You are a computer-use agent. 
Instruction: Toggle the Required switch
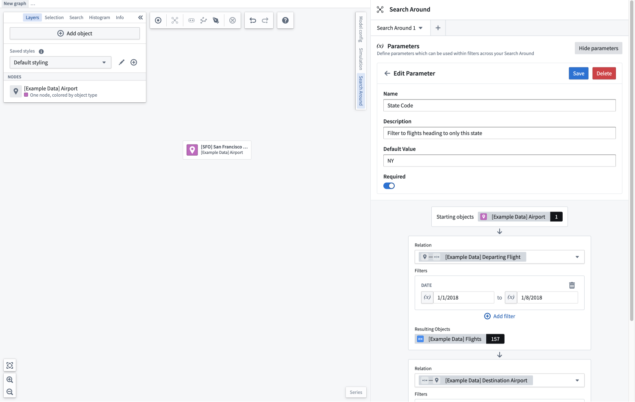tap(389, 186)
